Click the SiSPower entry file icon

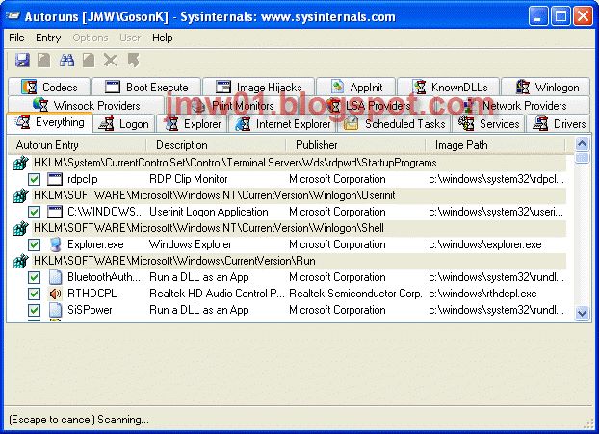tap(56, 310)
